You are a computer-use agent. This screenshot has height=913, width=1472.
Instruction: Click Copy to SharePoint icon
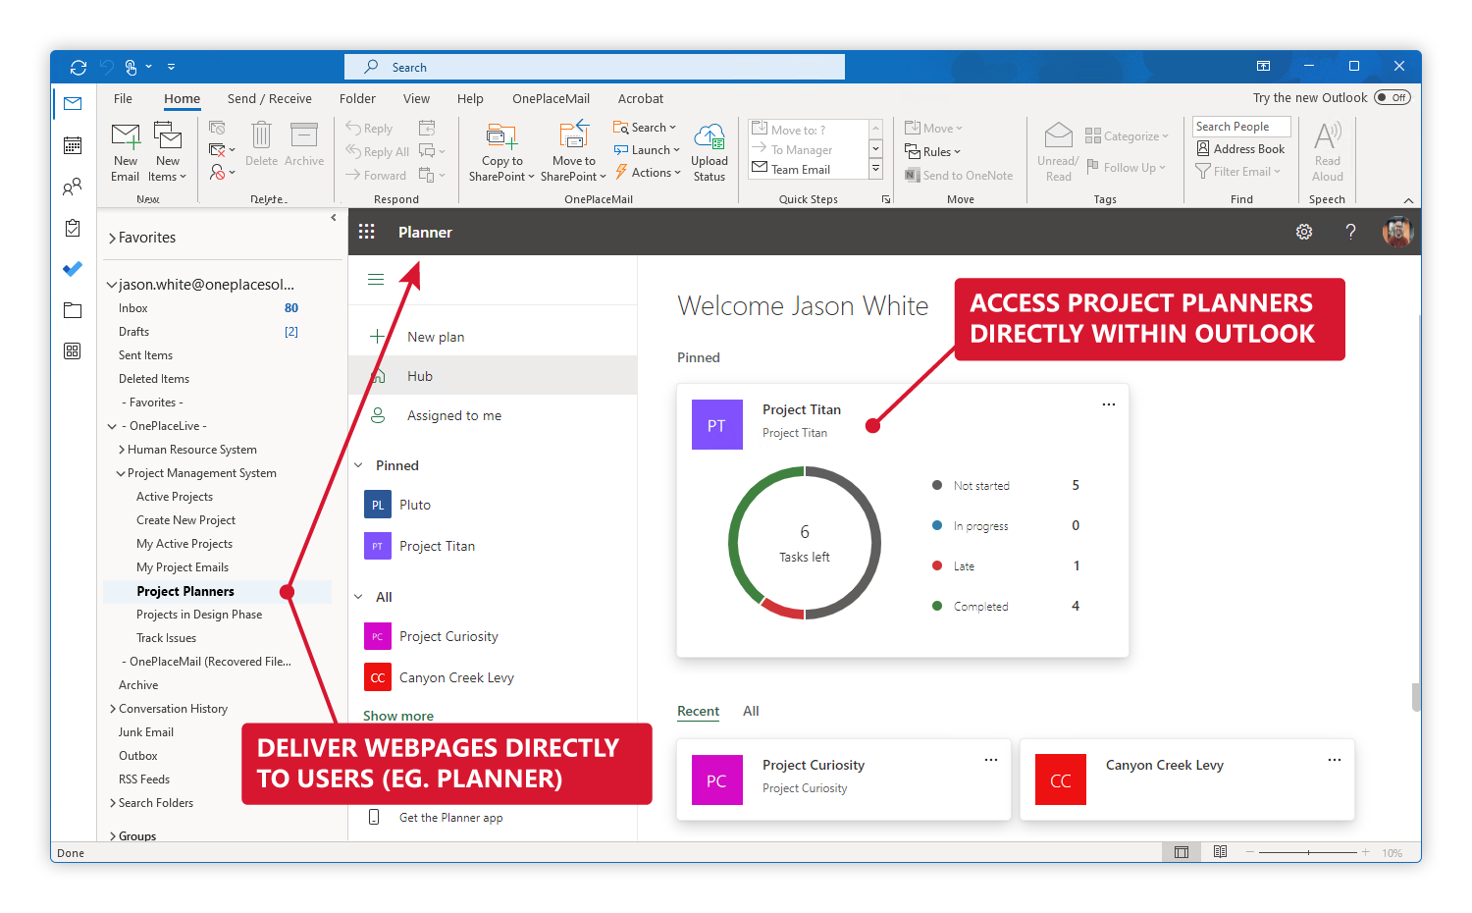(x=501, y=135)
